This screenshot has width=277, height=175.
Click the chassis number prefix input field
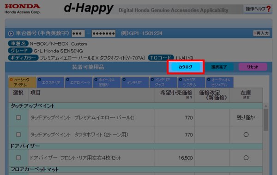tap(78, 33)
